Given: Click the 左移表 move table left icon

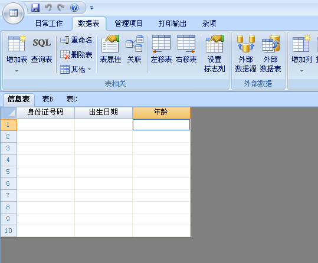Looking at the screenshot, I should (x=161, y=44).
